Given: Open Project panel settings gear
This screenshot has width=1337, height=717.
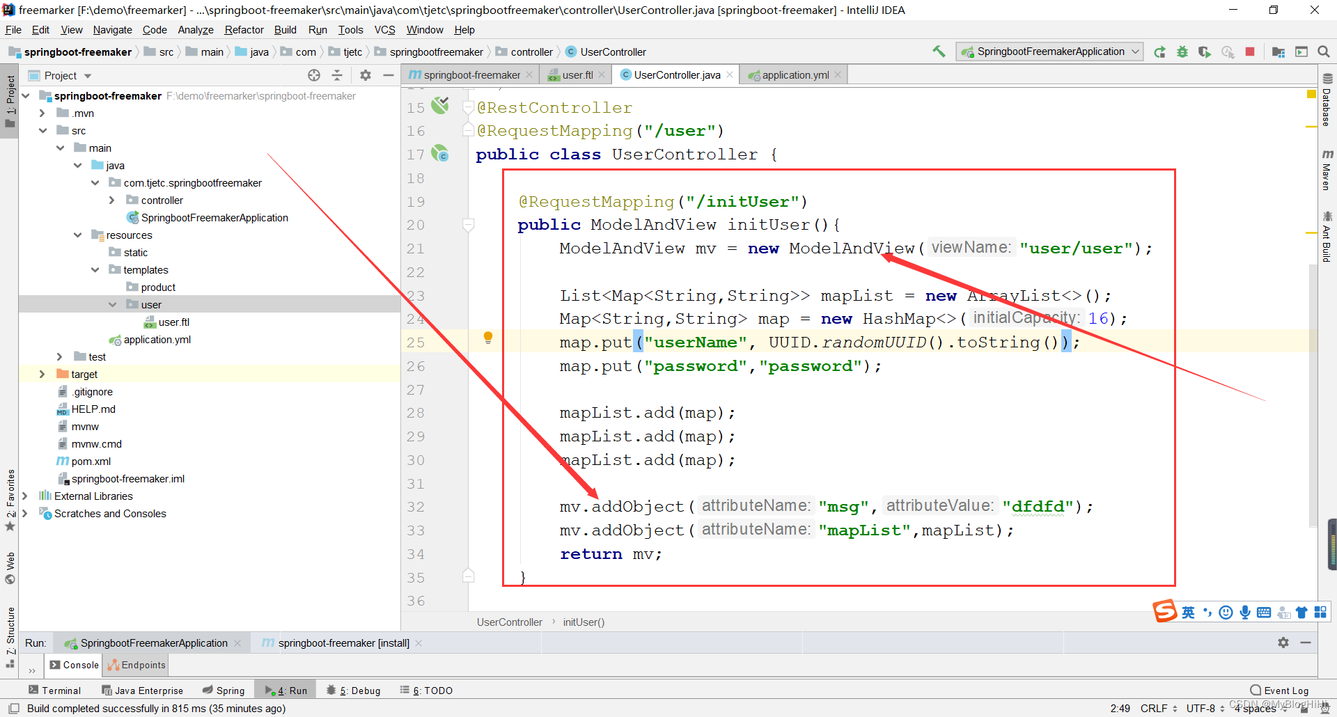Looking at the screenshot, I should (x=366, y=75).
